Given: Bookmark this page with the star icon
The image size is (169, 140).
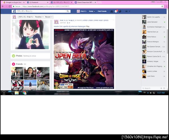Looking at the screenshot, I should 162,6.
